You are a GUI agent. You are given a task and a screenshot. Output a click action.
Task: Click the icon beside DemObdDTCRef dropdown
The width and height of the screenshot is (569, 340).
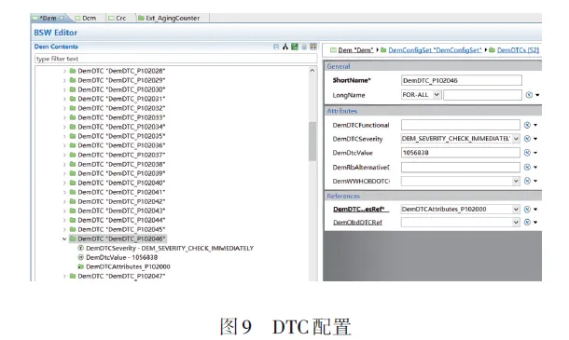click(527, 223)
